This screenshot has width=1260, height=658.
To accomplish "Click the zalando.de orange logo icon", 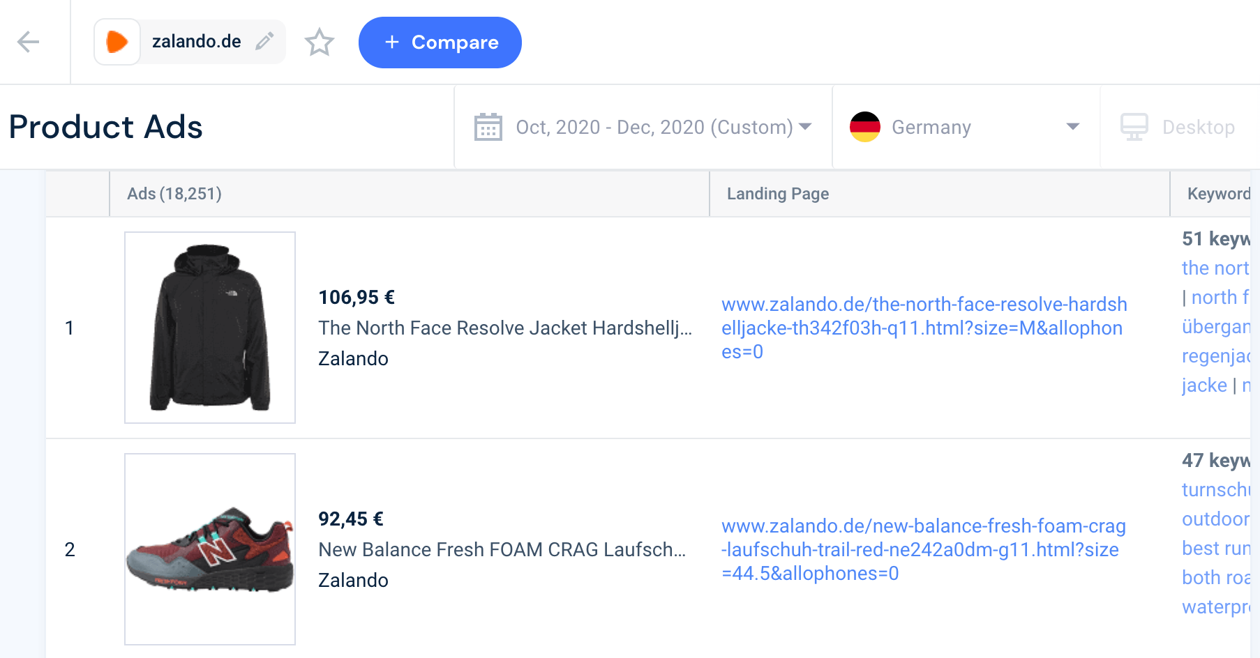I will tap(117, 42).
